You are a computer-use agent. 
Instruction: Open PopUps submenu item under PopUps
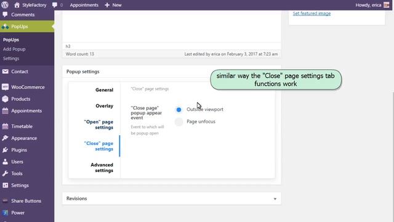[x=11, y=39]
